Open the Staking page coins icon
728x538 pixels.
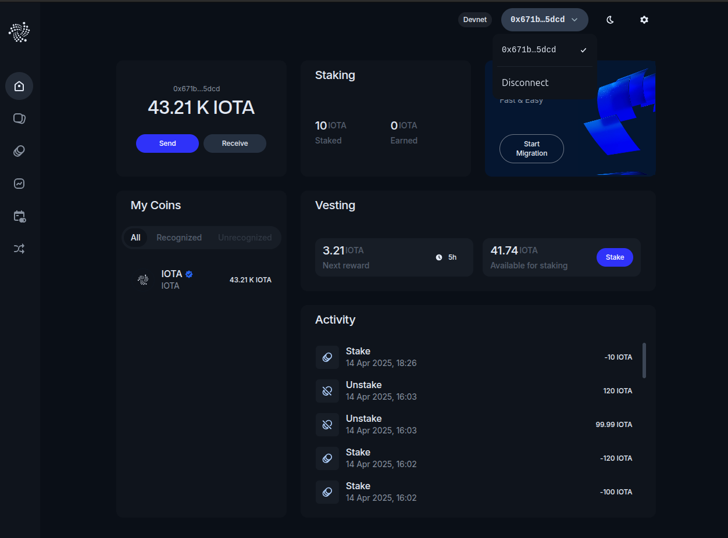point(19,151)
